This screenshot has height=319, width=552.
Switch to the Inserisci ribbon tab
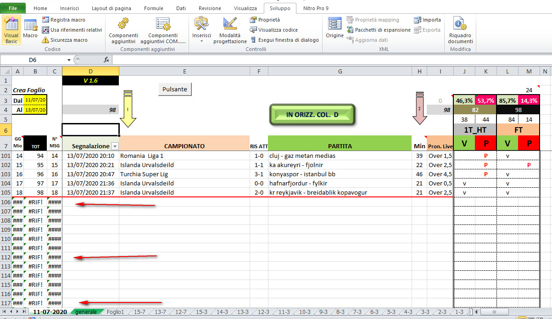[x=69, y=8]
